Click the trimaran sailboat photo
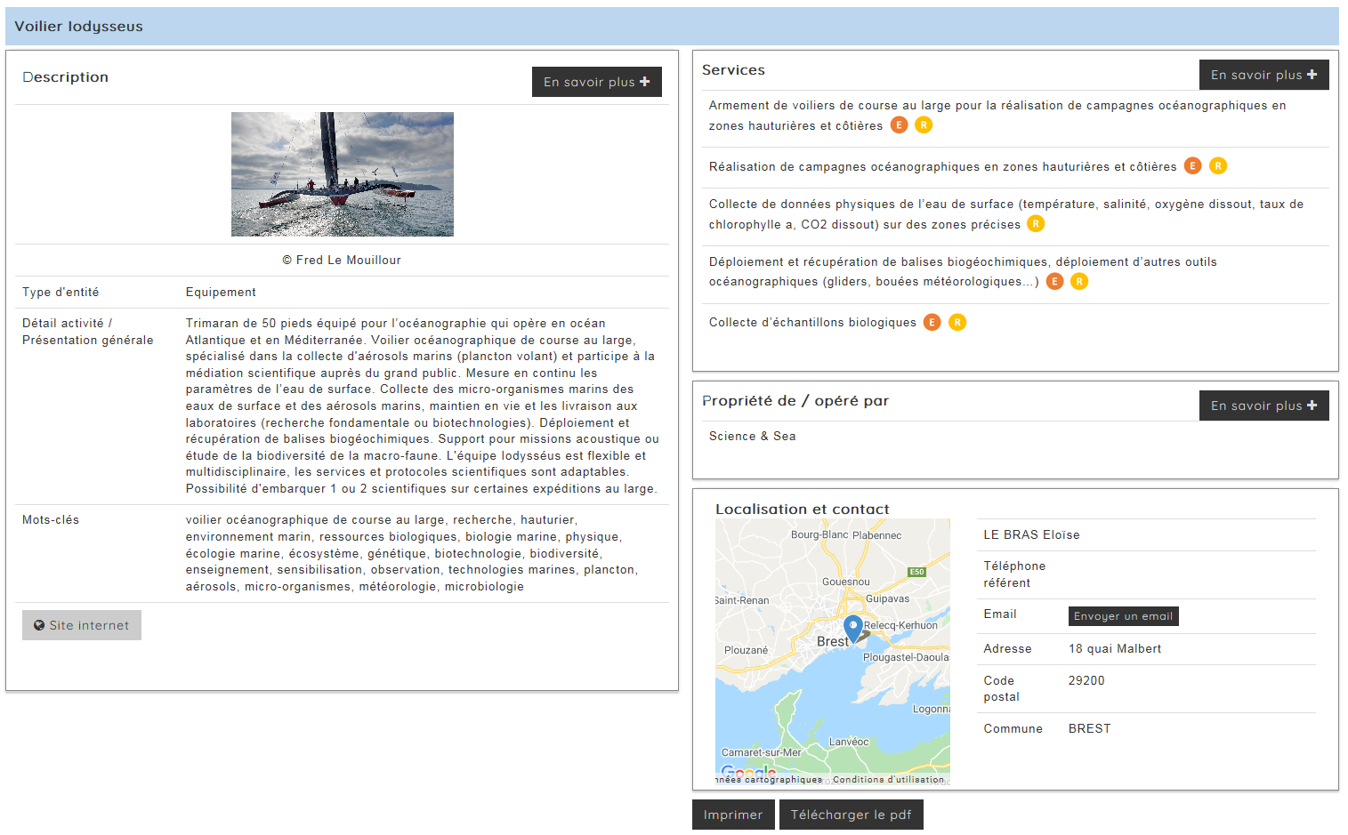 click(x=343, y=174)
